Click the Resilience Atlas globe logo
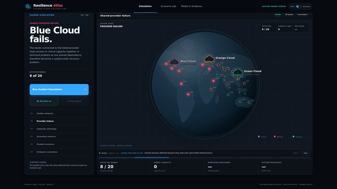This screenshot has height=189, width=337. tap(28, 6)
